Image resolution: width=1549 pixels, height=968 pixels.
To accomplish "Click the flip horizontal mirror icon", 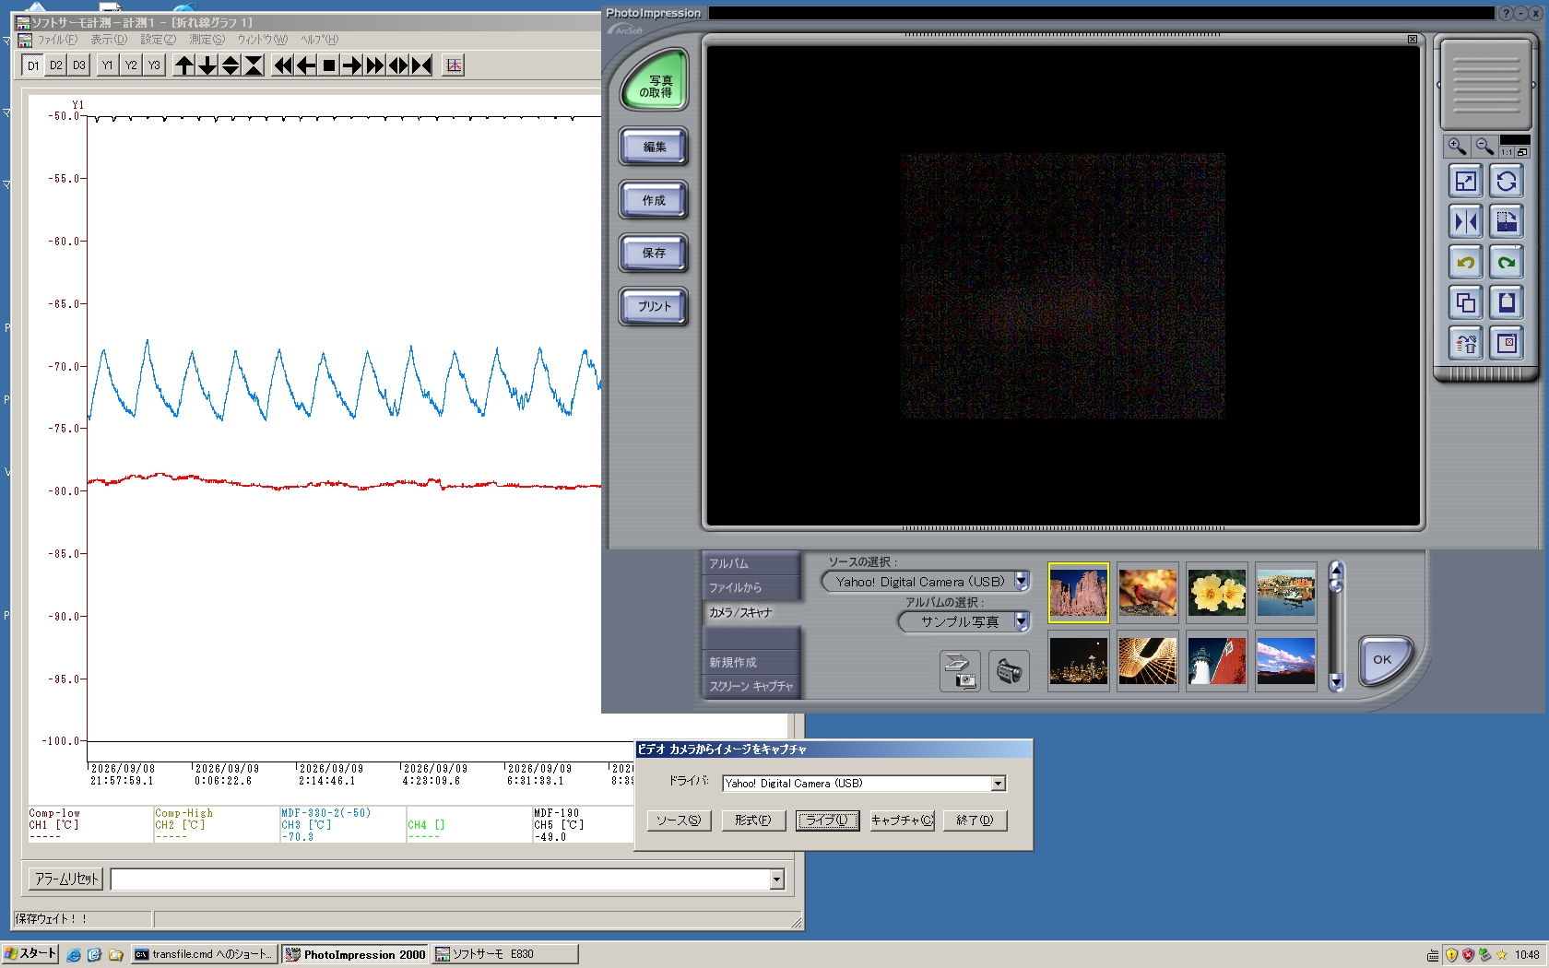I will [1465, 222].
